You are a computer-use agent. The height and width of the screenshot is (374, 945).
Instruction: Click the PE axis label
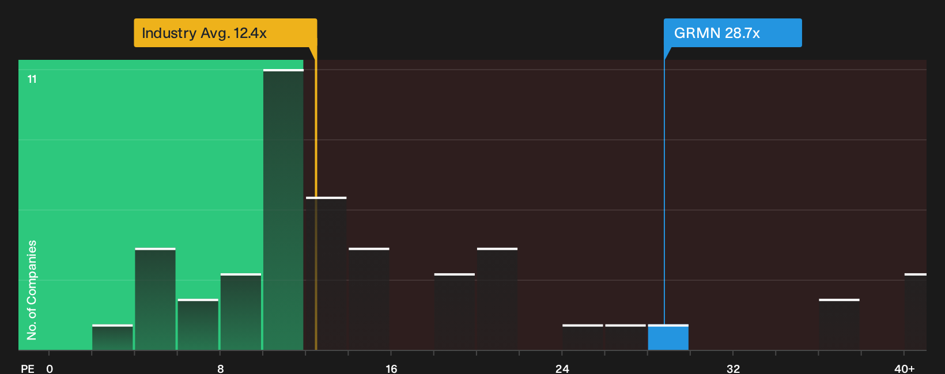click(x=28, y=368)
